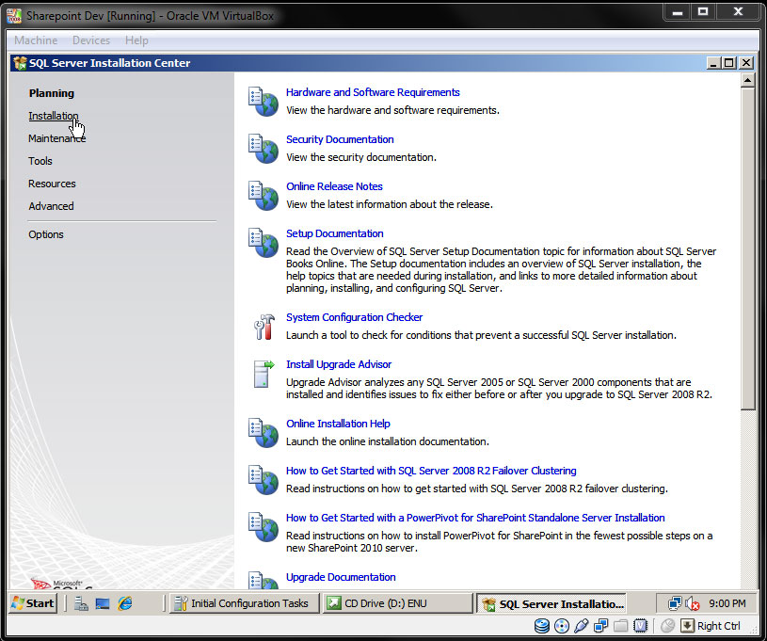Click the Right Ctrl host key label
Viewport: 767px width, 641px height.
[x=719, y=626]
